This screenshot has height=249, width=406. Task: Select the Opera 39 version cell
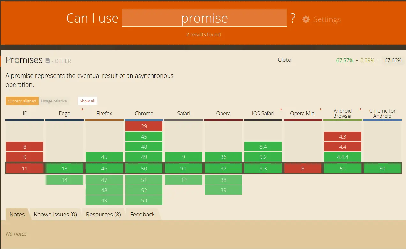coord(223,190)
